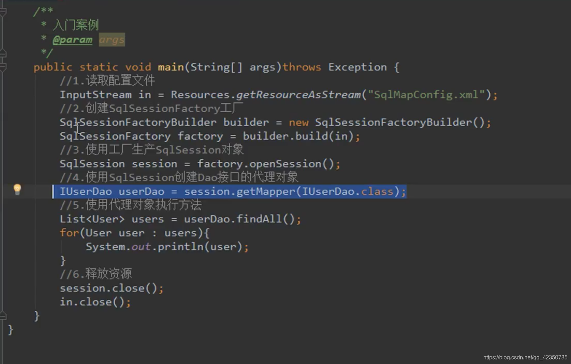Click the comment //2.创建SqlSessionFactory工厂
Viewport: 571px width, 364px height.
[x=151, y=108]
